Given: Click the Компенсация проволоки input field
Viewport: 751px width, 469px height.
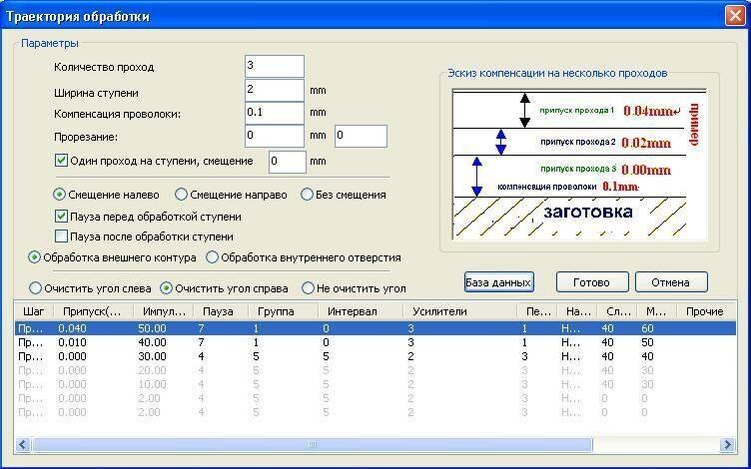Looking at the screenshot, I should pyautogui.click(x=274, y=113).
